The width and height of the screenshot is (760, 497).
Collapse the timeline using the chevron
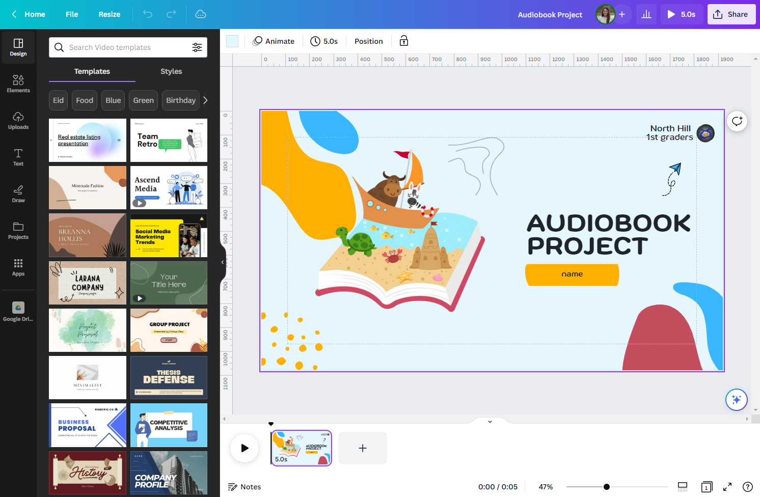(x=490, y=422)
